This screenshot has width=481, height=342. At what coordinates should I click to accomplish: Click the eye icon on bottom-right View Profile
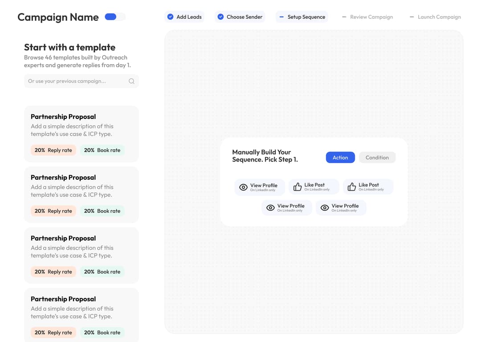tap(325, 208)
